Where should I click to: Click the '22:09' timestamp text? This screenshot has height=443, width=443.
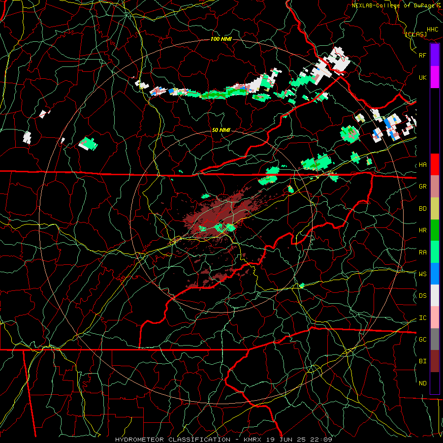point(322,440)
